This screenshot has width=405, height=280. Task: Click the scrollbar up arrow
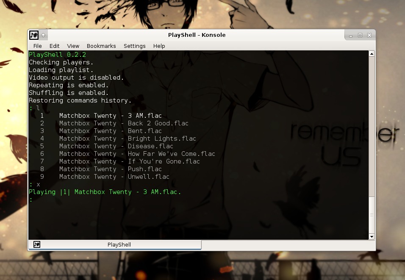tap(372, 54)
